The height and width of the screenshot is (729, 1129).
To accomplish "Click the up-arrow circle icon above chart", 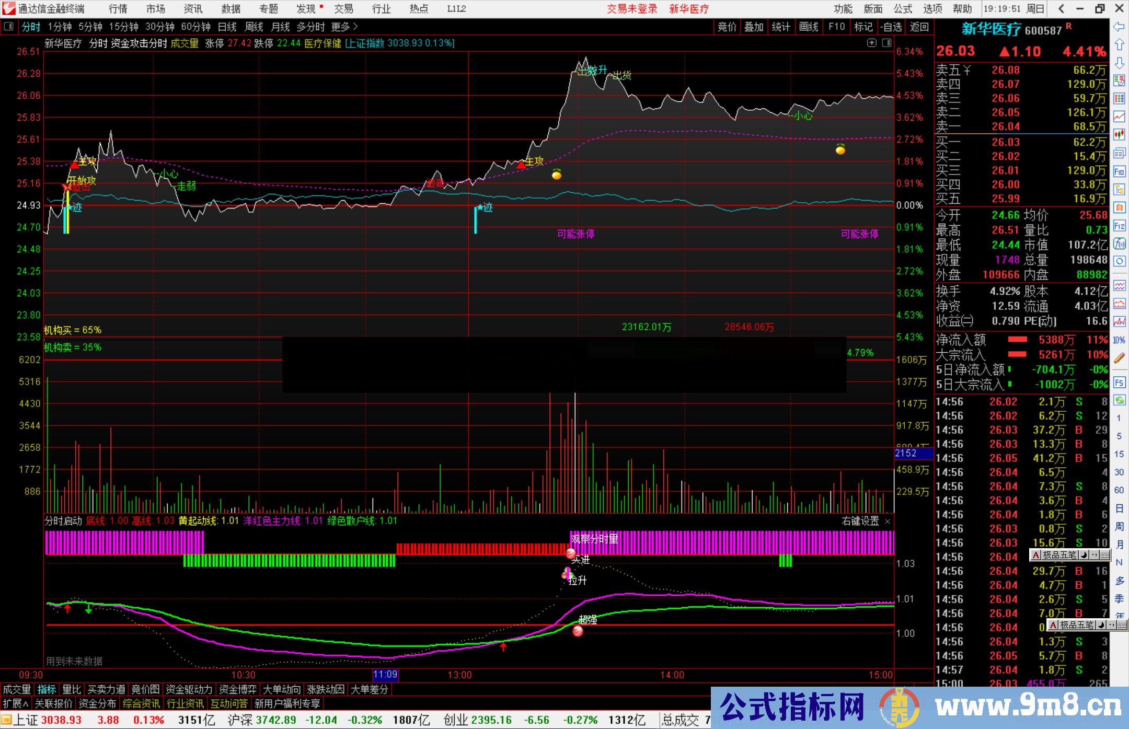I will (871, 43).
